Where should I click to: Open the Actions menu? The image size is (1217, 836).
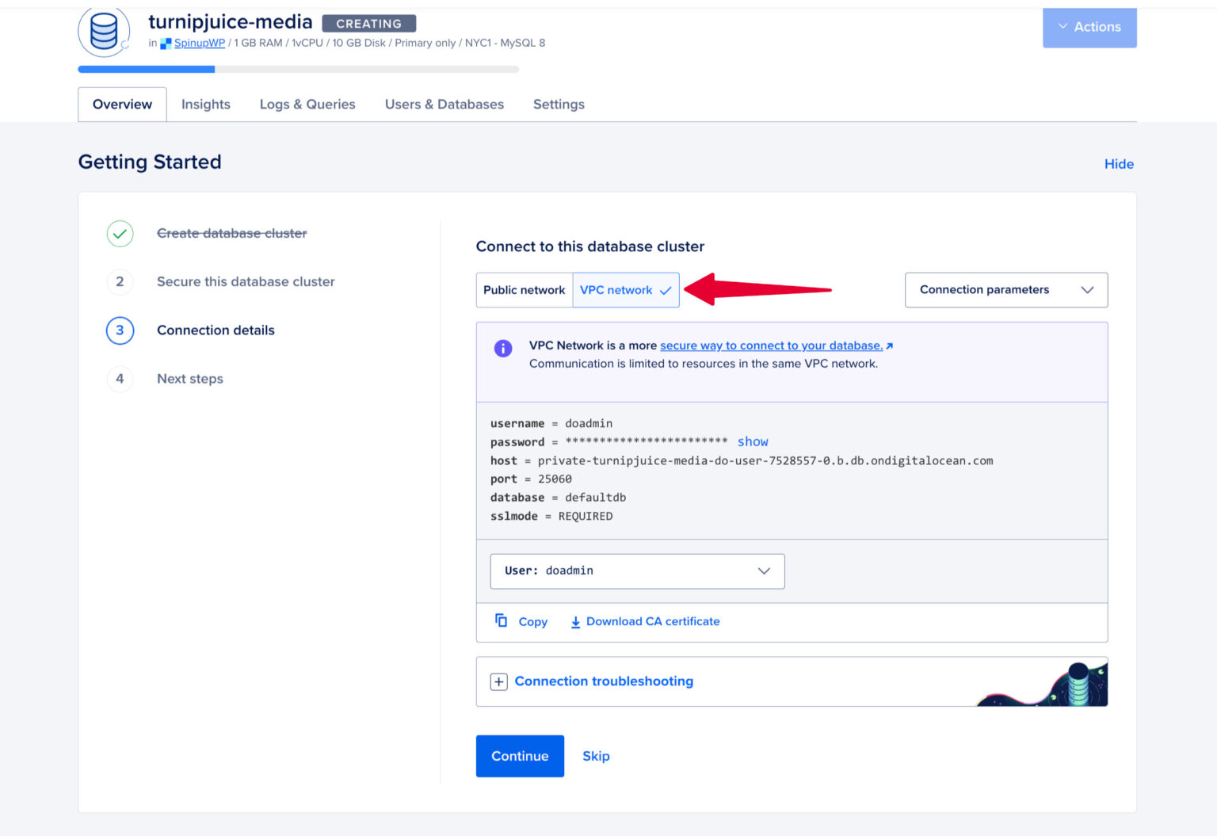(x=1098, y=26)
